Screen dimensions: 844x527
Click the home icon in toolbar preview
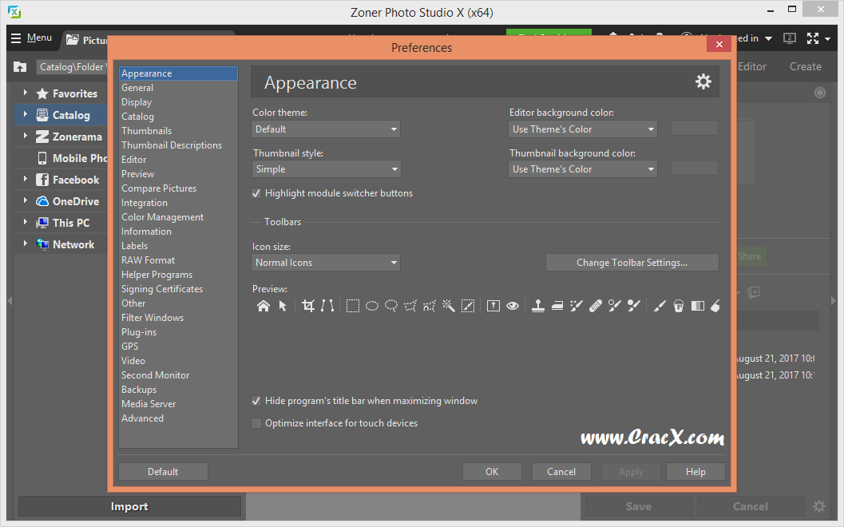264,306
